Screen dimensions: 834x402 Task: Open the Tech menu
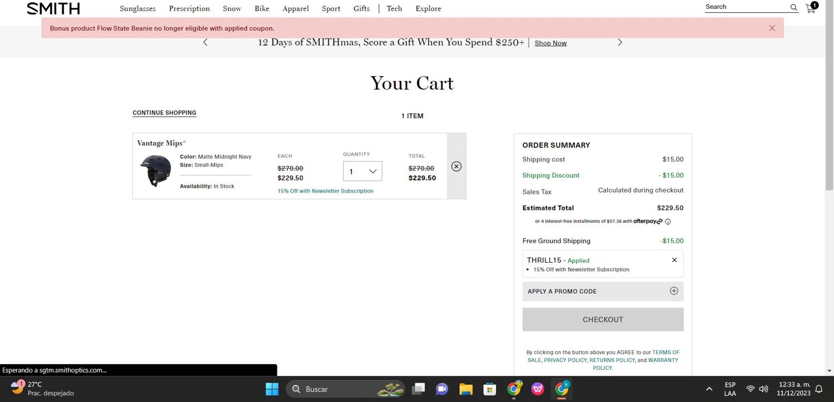394,8
